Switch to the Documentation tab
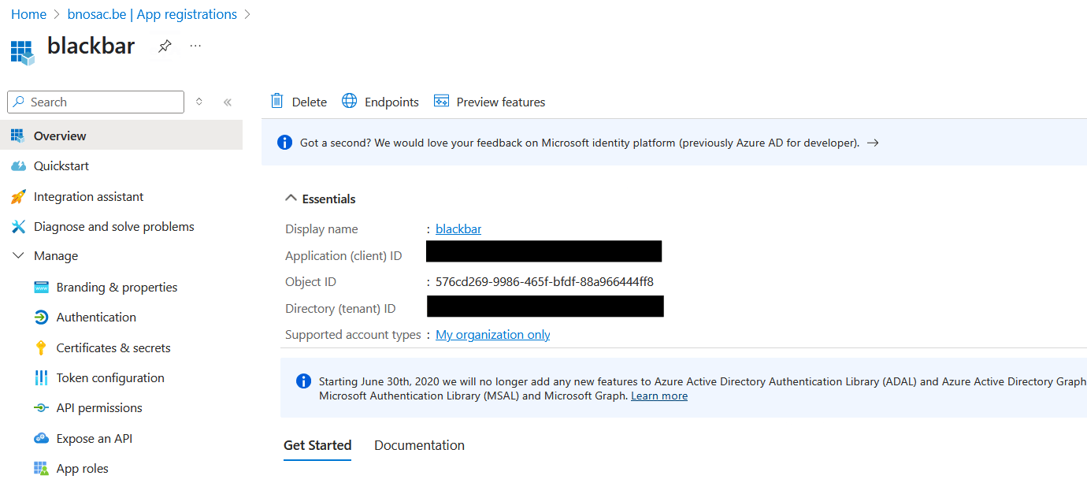This screenshot has width=1087, height=483. pyautogui.click(x=419, y=445)
